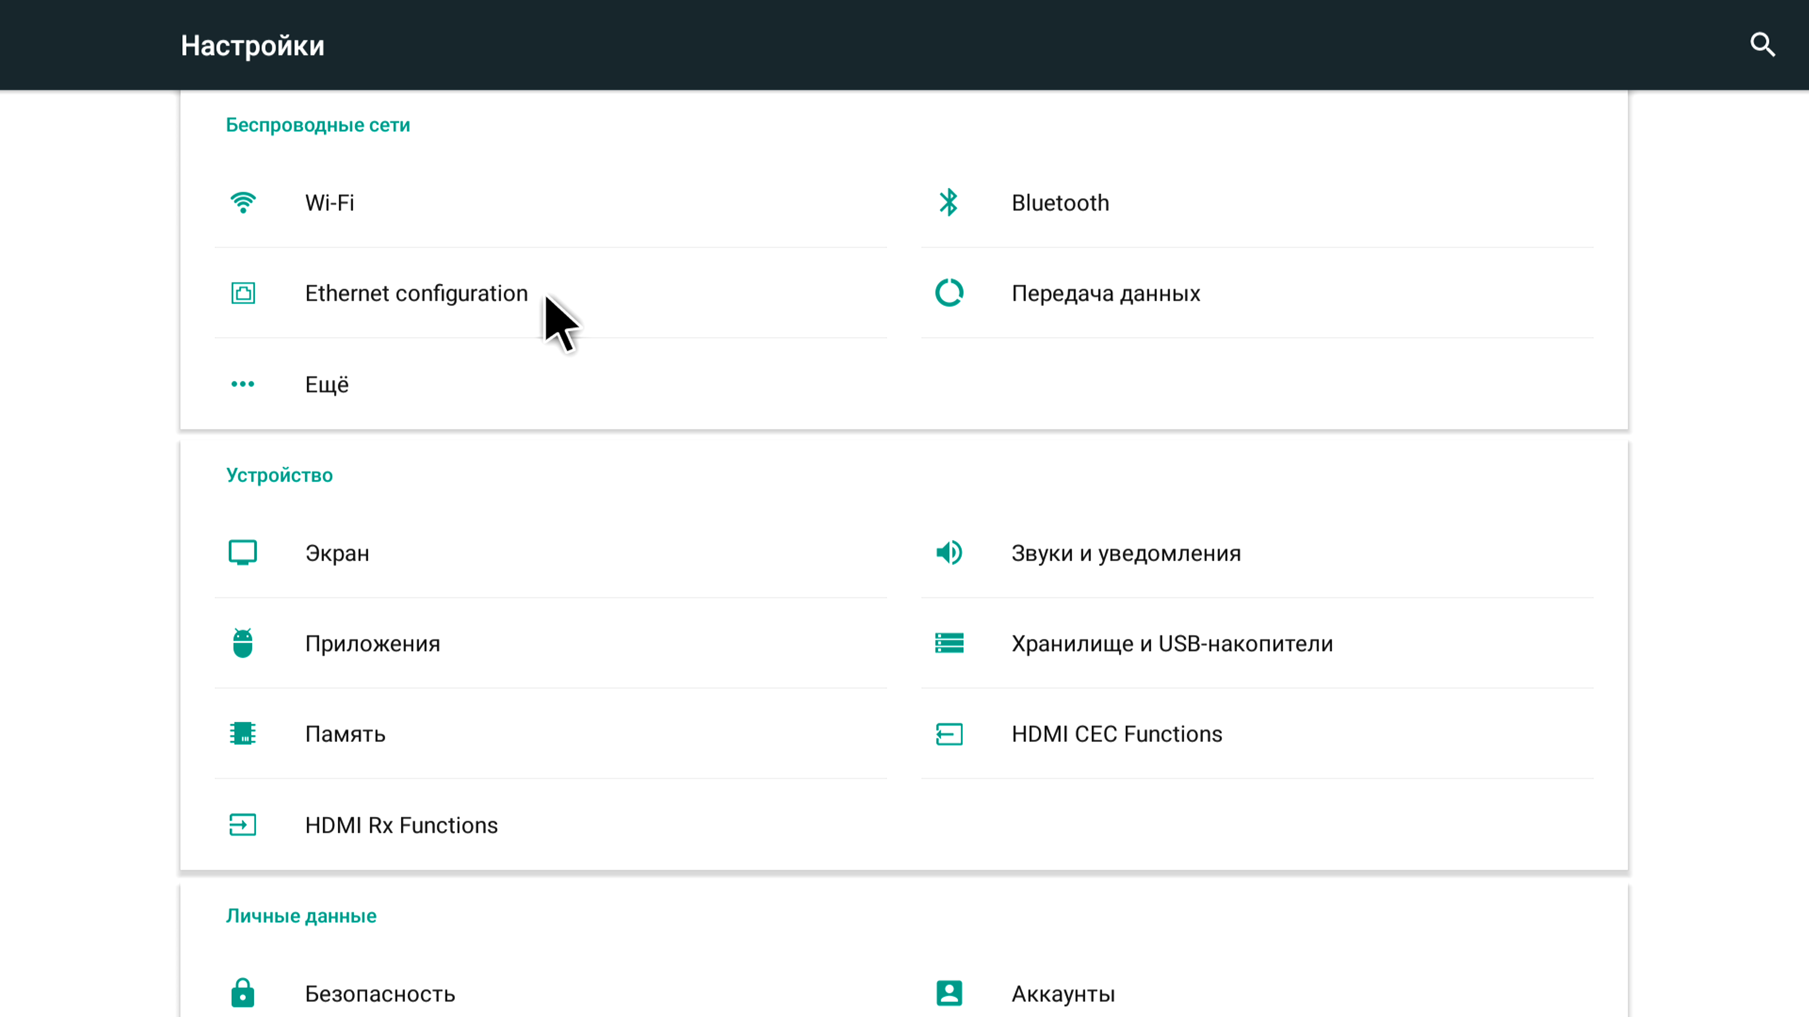The height and width of the screenshot is (1017, 1809).
Task: Open HDMI CEC Functions
Action: (1116, 734)
